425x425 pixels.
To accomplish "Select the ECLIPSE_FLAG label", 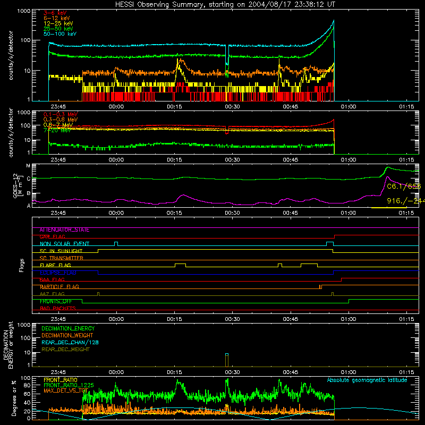I will (58, 273).
